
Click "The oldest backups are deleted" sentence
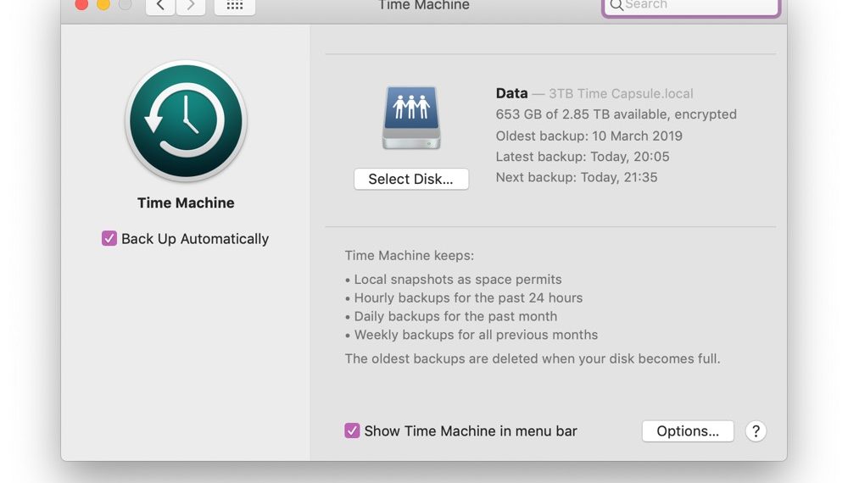tap(533, 358)
